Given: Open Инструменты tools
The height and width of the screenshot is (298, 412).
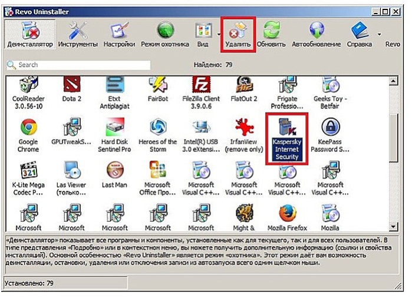Looking at the screenshot, I should pos(78,34).
